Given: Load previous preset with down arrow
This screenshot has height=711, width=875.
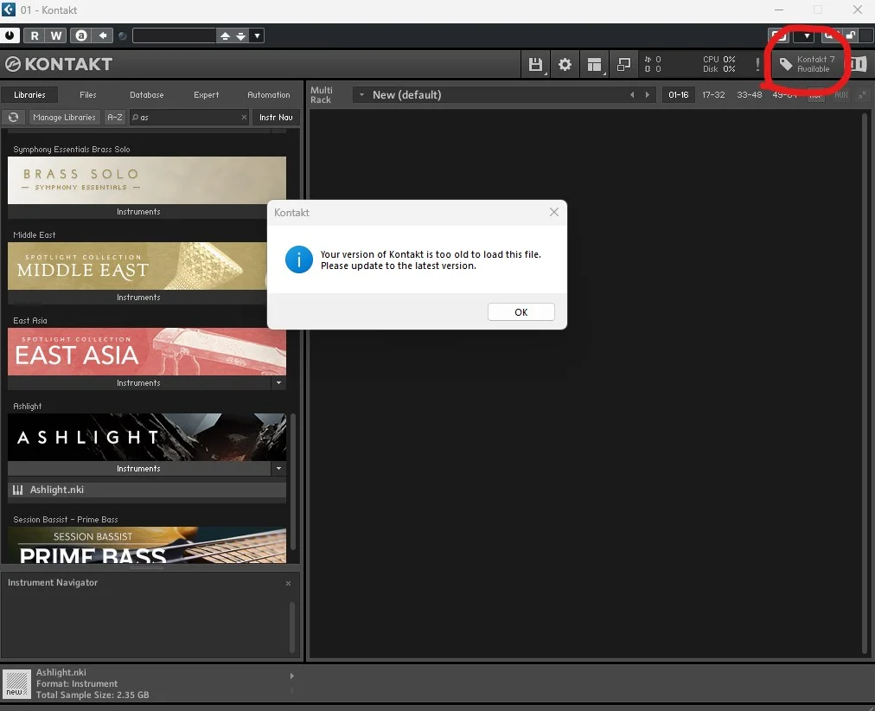Looking at the screenshot, I should click(240, 35).
